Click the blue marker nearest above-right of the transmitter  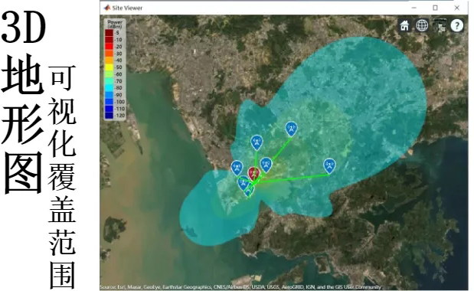tap(266, 165)
